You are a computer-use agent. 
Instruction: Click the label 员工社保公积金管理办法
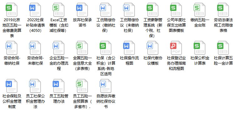coord(35,101)
